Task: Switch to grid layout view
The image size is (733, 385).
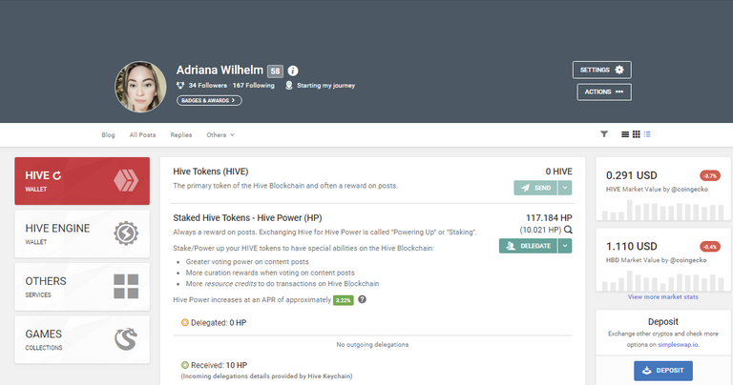Action: click(636, 134)
